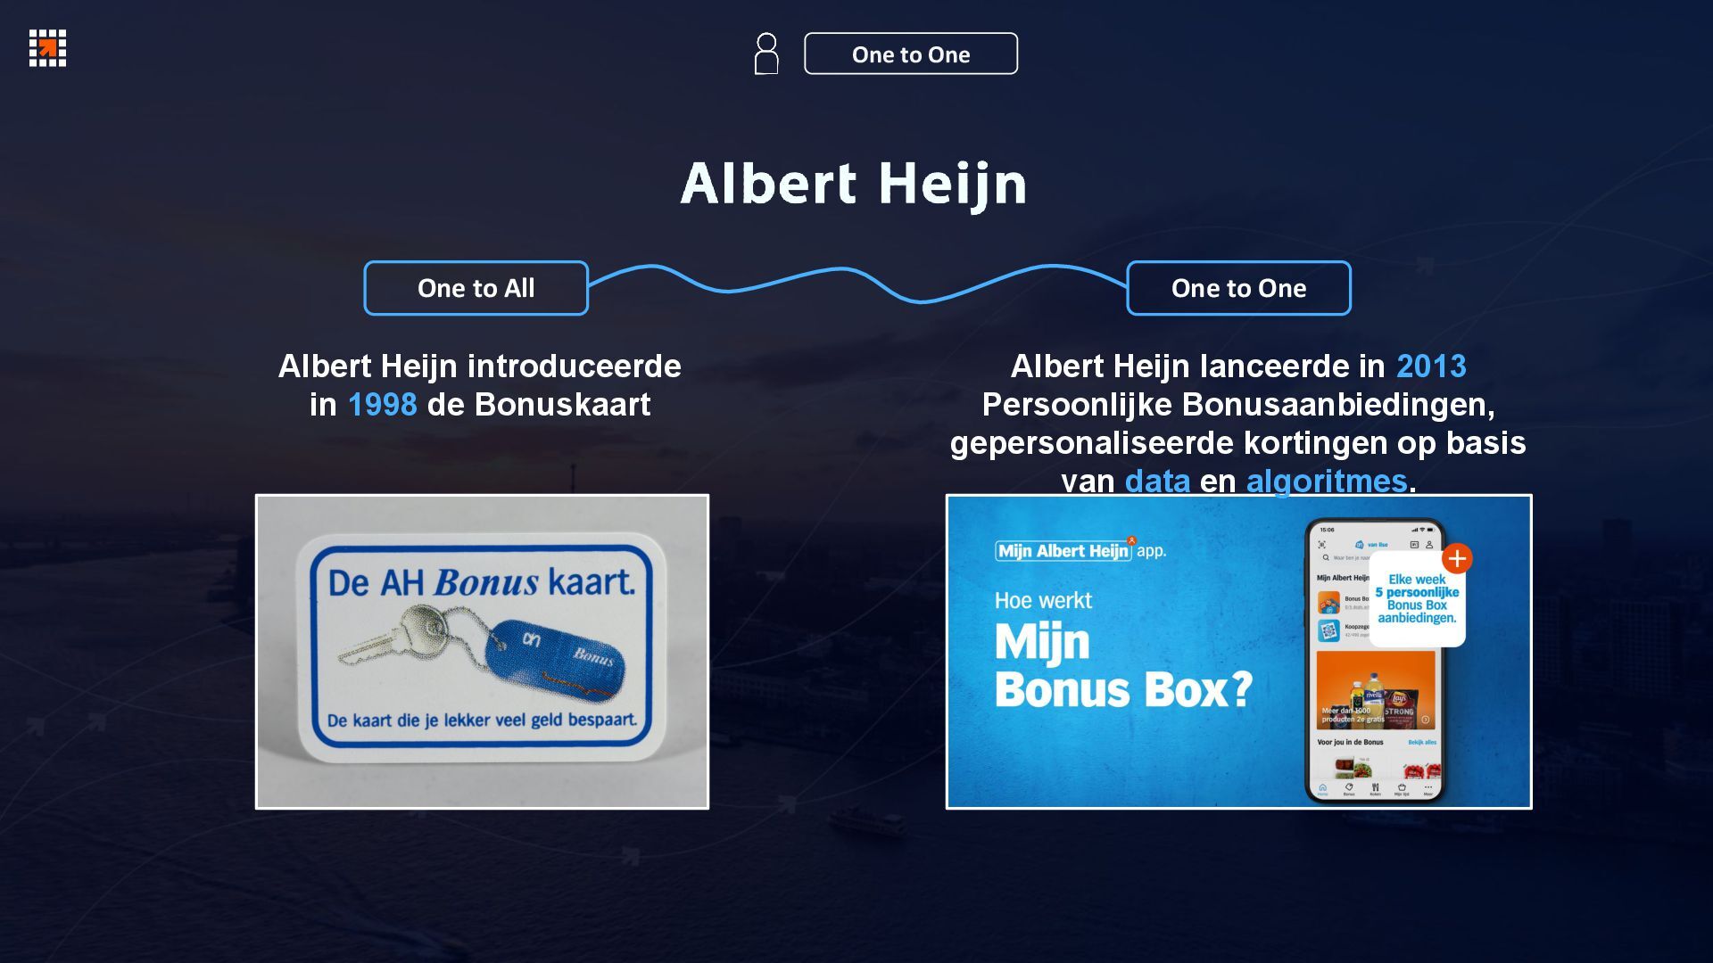Click the 'Albert Heijn' slide title
Image resolution: width=1713 pixels, height=963 pixels.
pyautogui.click(x=854, y=184)
